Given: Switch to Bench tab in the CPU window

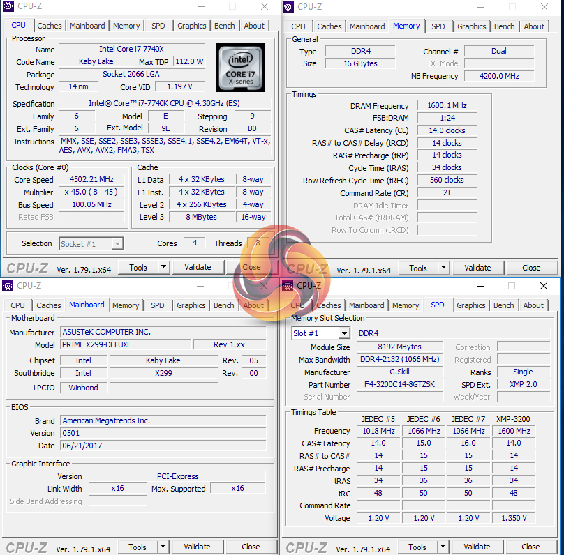Looking at the screenshot, I should click(x=224, y=26).
